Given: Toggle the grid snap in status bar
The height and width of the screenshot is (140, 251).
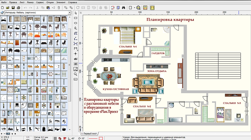Looking at the screenshot, I should [55, 138].
